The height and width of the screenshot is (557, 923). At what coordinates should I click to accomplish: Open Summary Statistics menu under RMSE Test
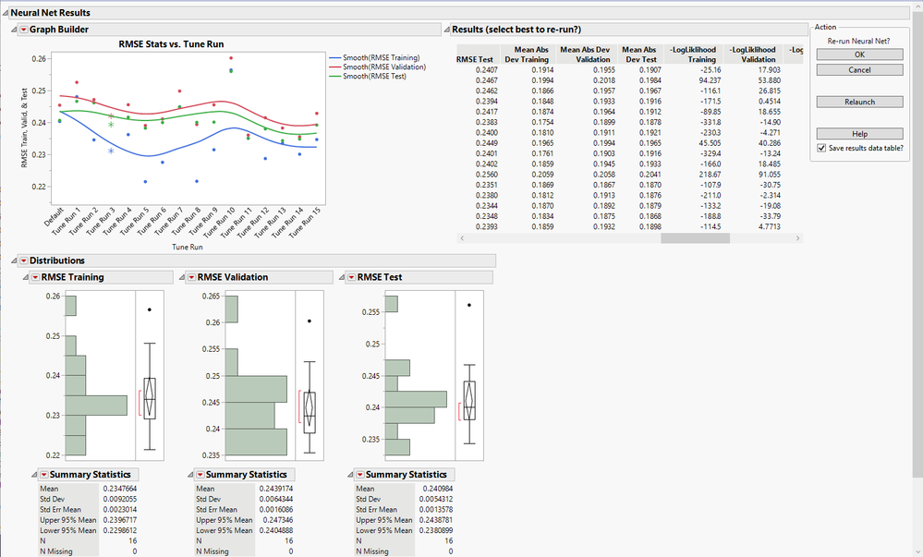pyautogui.click(x=359, y=475)
